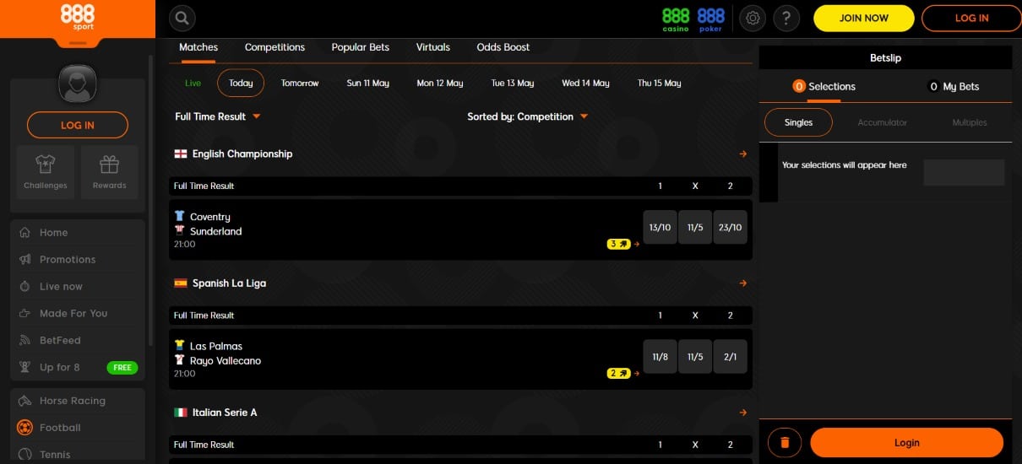
Task: Click LOG IN button in sidebar
Action: pos(78,125)
